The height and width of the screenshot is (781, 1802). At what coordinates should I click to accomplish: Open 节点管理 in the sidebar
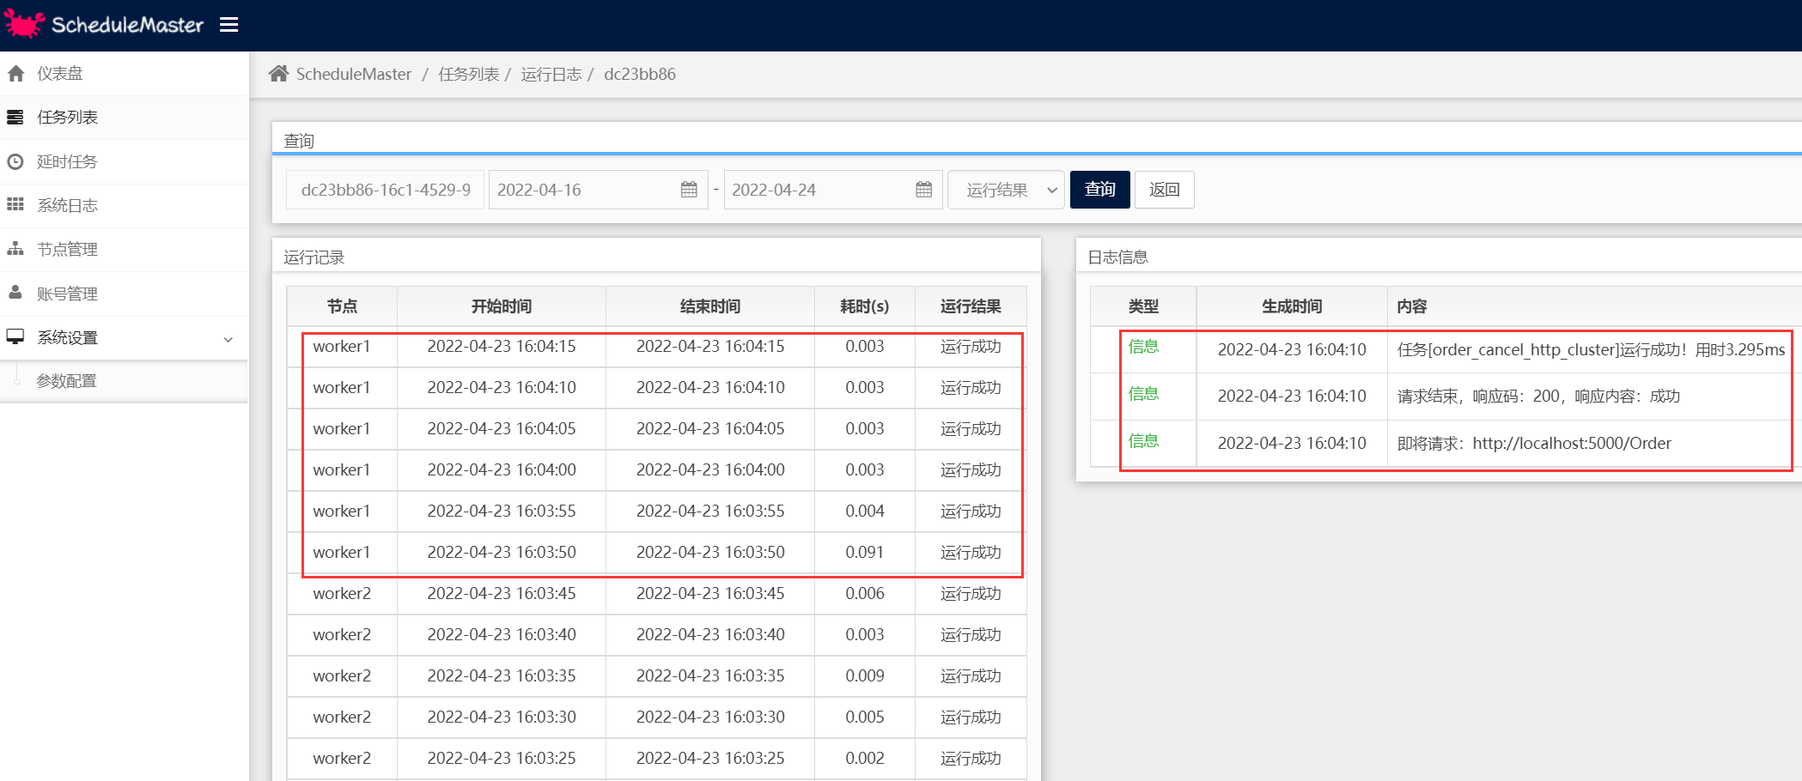point(124,249)
